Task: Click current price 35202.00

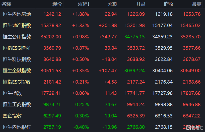Action: (x=51, y=37)
